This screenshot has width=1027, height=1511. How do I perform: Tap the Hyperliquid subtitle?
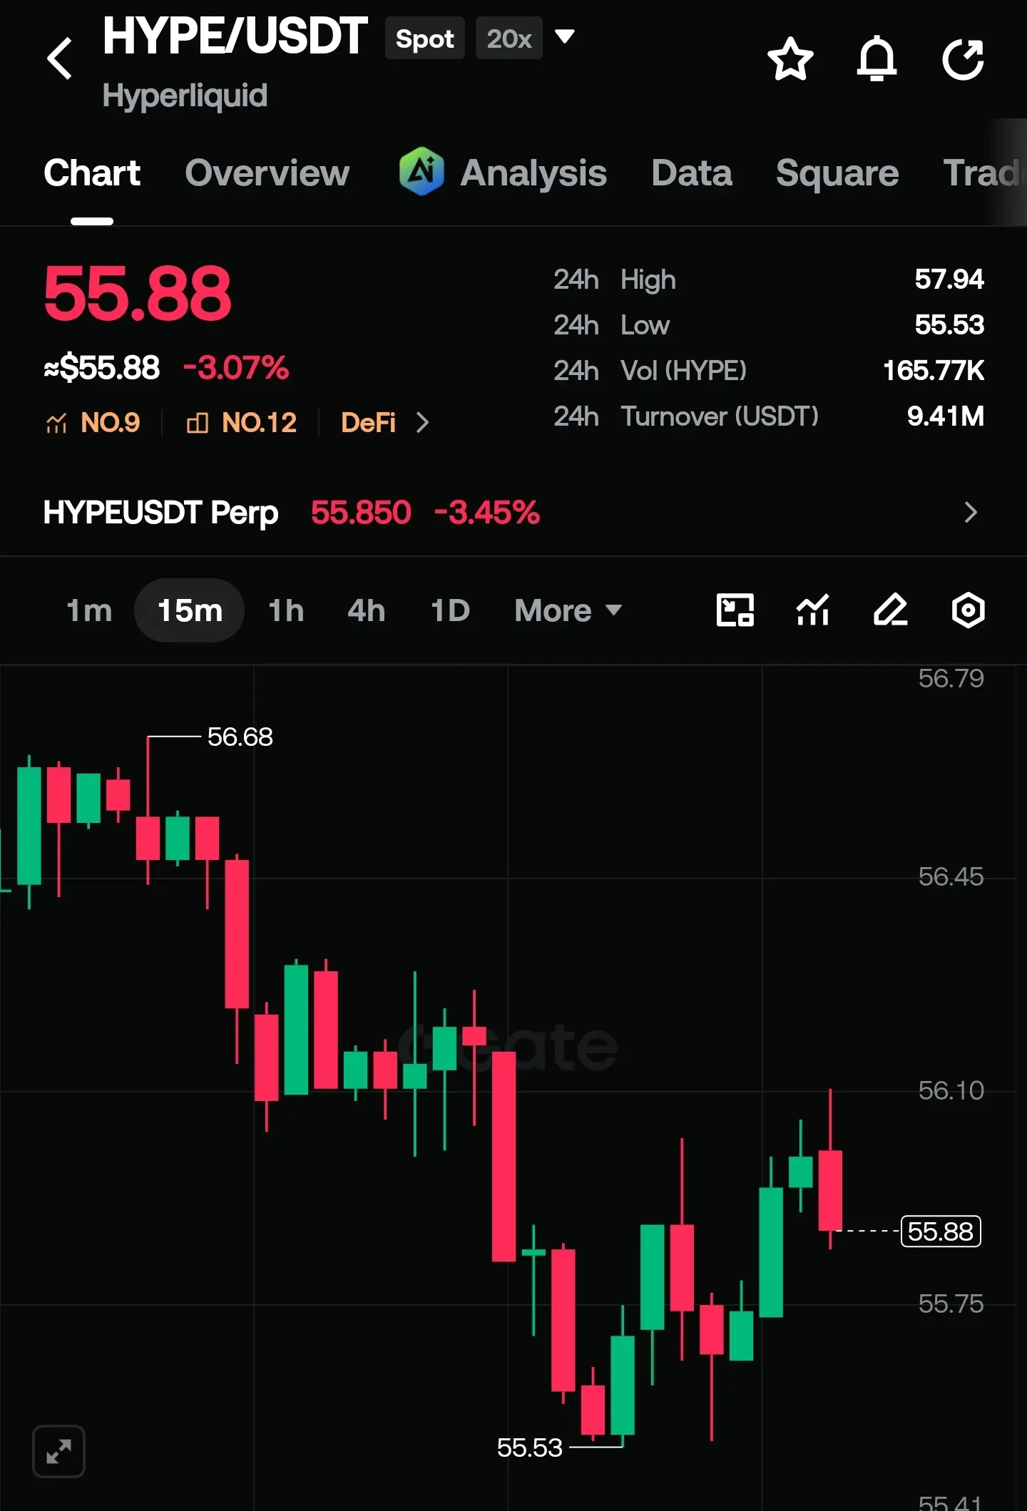click(x=185, y=96)
